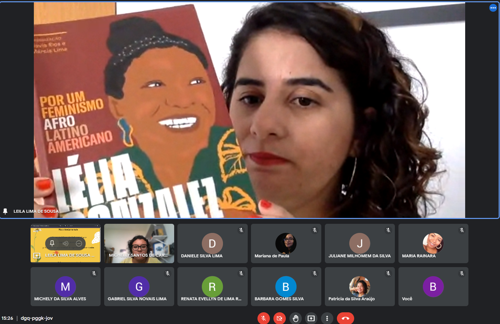Click the muted mic icon on the Você tile
Screen dimensions: 500x324
462,273
